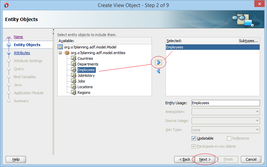
Task: Go to the Attributes wizard step
Action: [x=22, y=53]
